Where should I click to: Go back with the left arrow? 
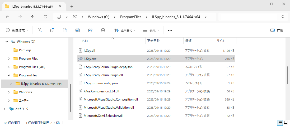7,17
